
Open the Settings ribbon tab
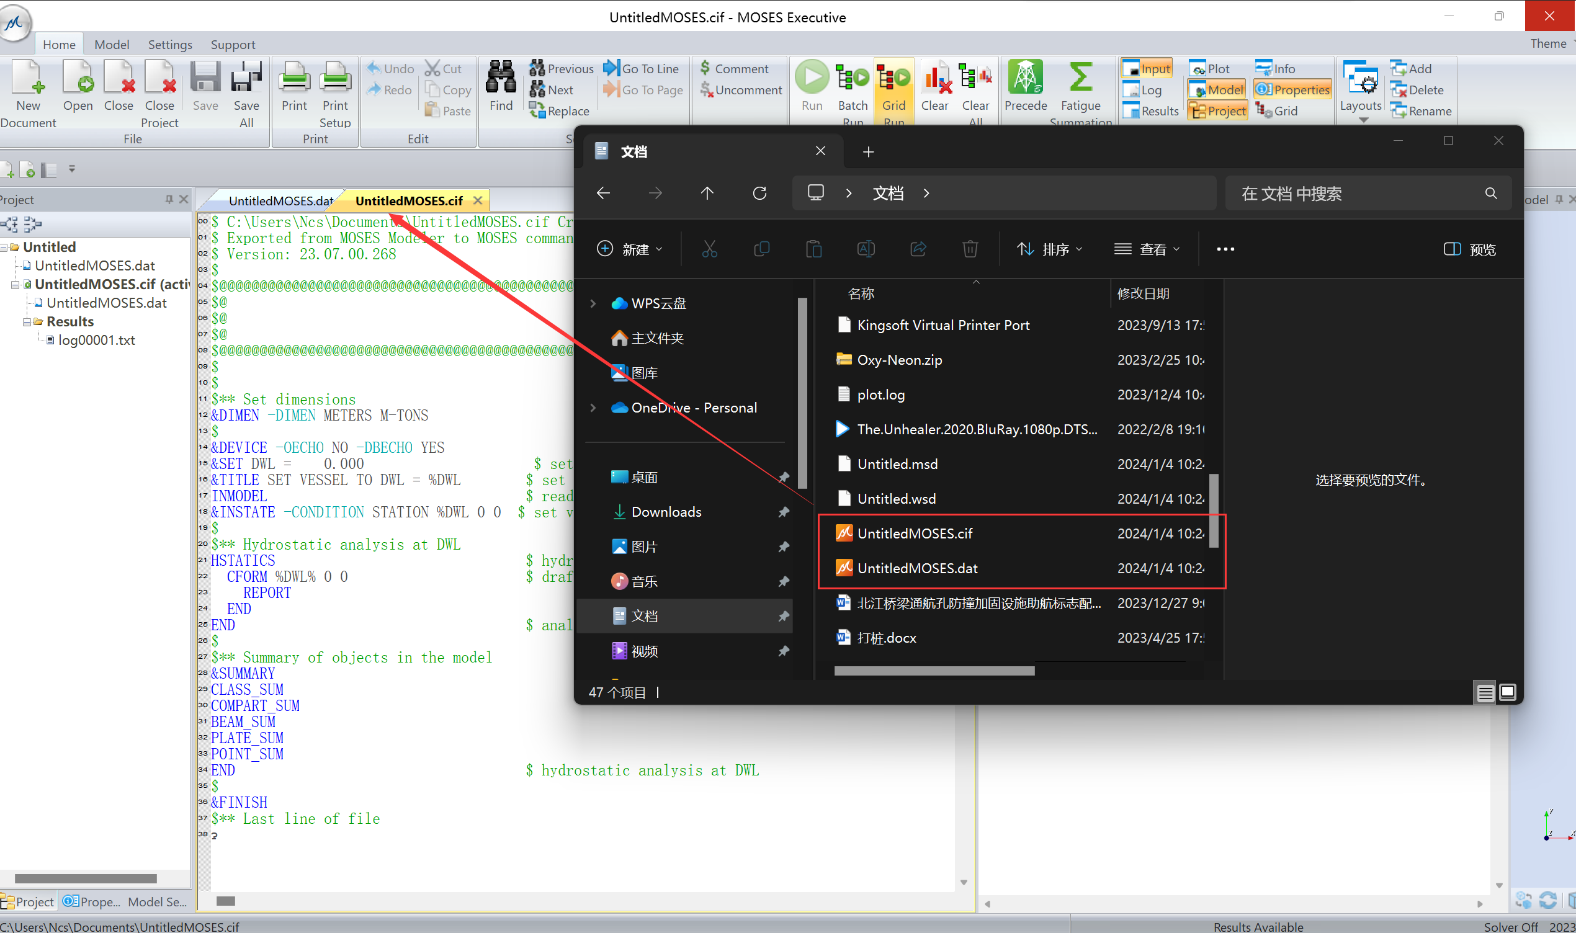point(170,45)
